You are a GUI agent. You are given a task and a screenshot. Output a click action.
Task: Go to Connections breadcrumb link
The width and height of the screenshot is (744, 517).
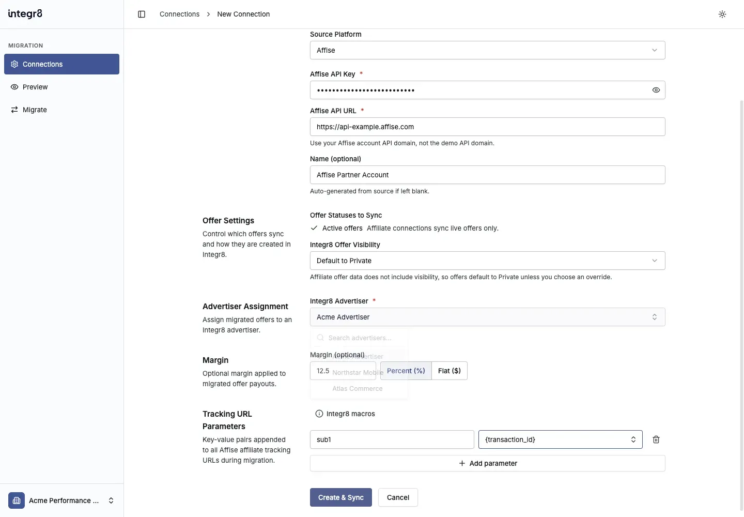point(179,14)
